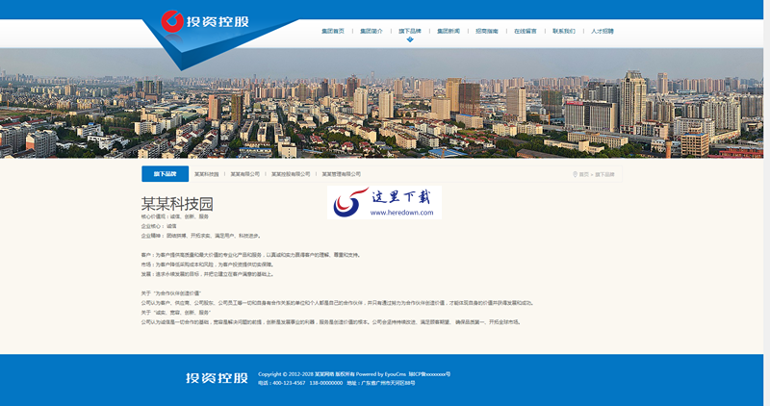Switch to the 某某科技园 sub-tab
Viewport: 770px width, 406px height.
[x=206, y=174]
